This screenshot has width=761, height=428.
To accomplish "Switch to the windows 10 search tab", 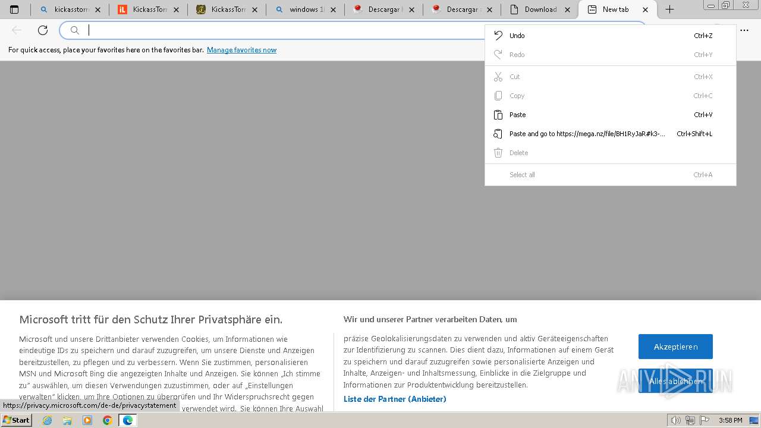I will coord(305,10).
